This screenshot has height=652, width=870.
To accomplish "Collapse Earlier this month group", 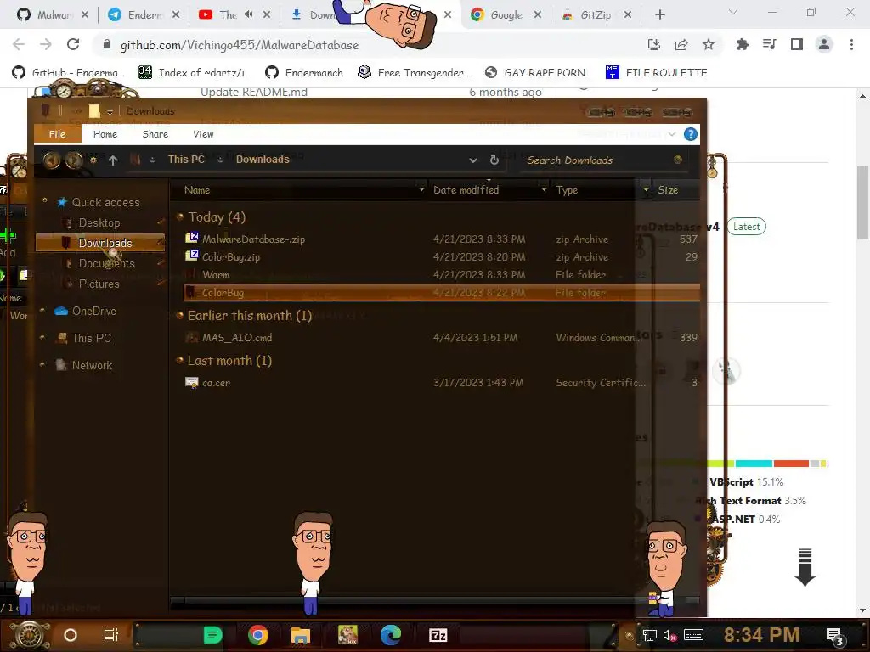I will pyautogui.click(x=179, y=316).
